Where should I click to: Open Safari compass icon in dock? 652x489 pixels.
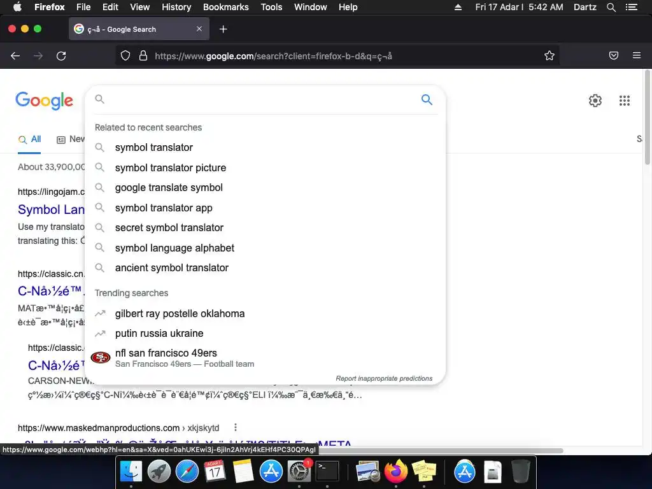click(187, 472)
